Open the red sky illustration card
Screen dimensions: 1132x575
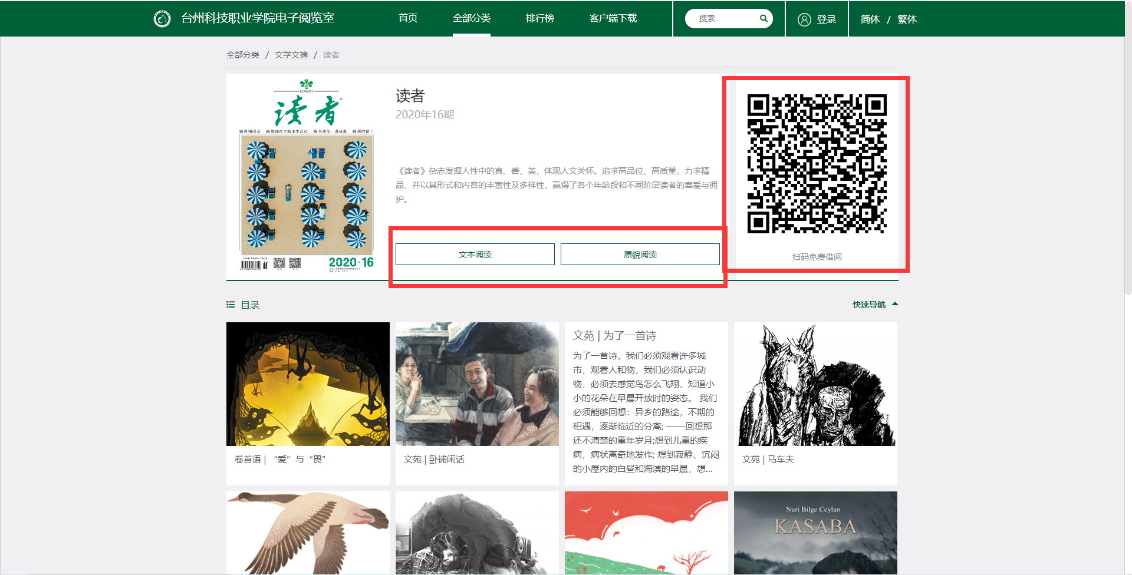646,533
